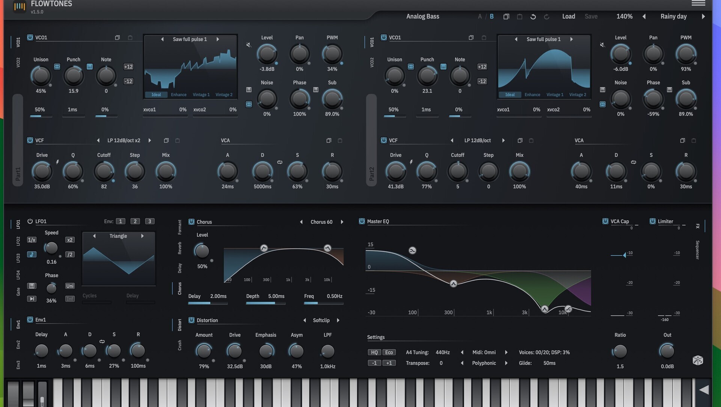Viewport: 721px width, 407px height.
Task: Enable HQ quality mode
Action: pos(374,353)
